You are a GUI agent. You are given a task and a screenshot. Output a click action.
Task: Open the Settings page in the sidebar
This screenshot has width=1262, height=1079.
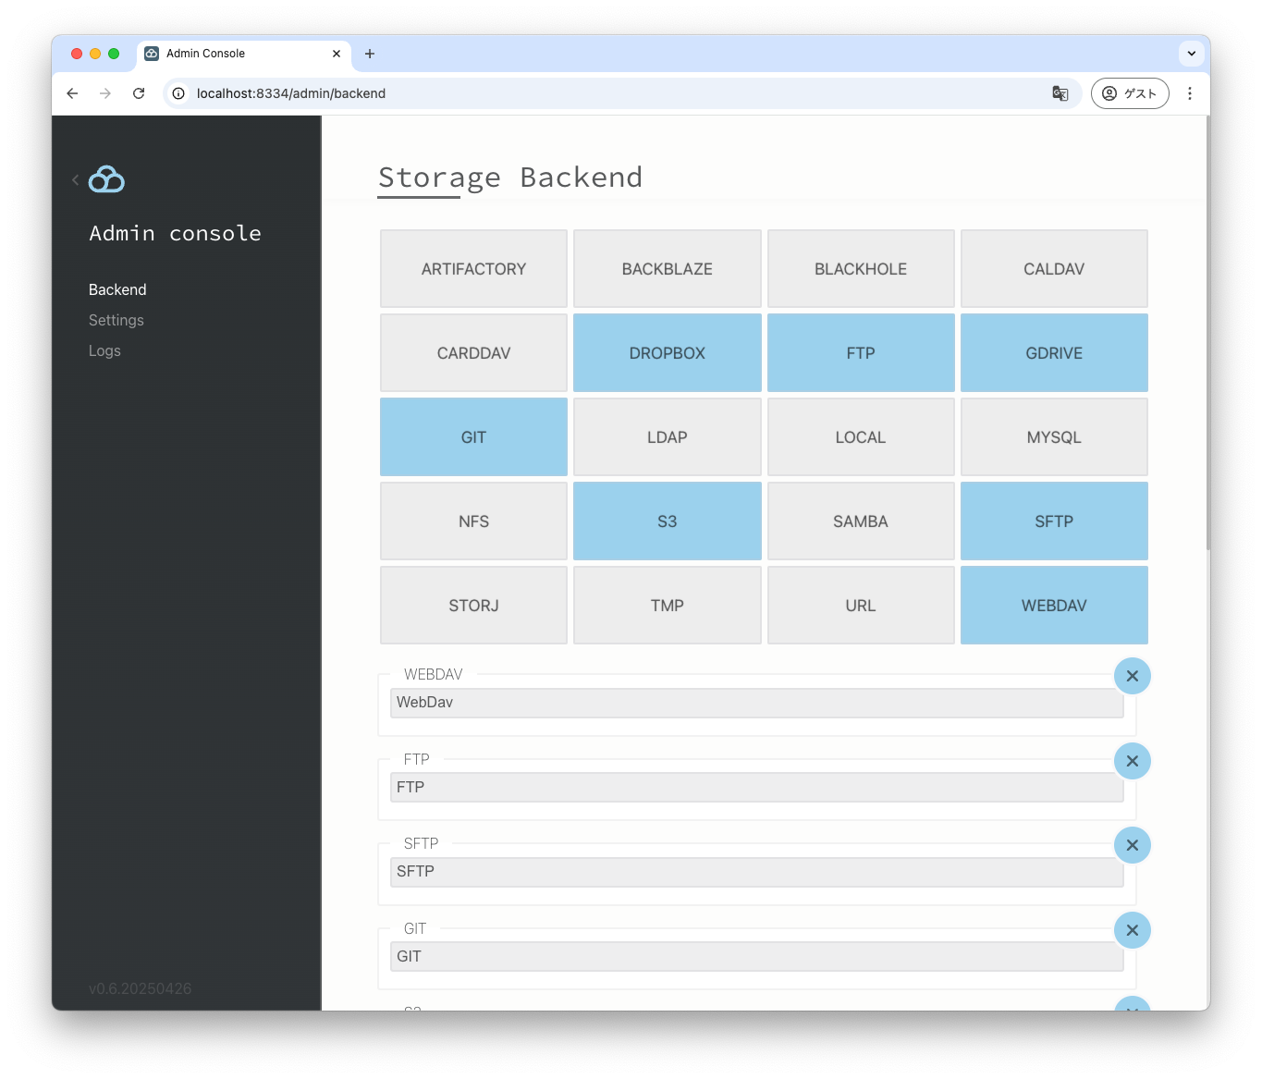(116, 320)
